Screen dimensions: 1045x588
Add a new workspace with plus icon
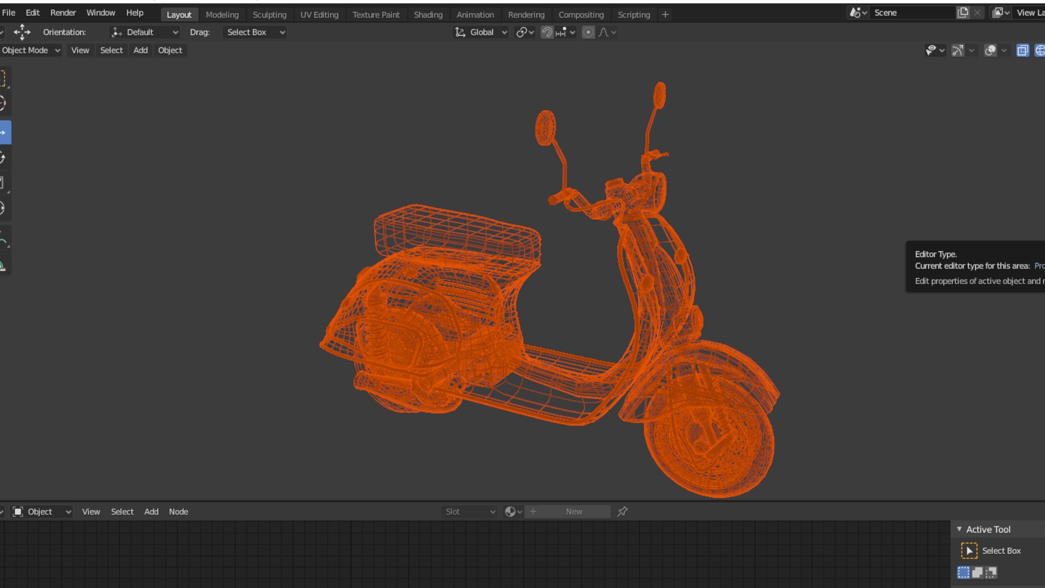[x=665, y=15]
